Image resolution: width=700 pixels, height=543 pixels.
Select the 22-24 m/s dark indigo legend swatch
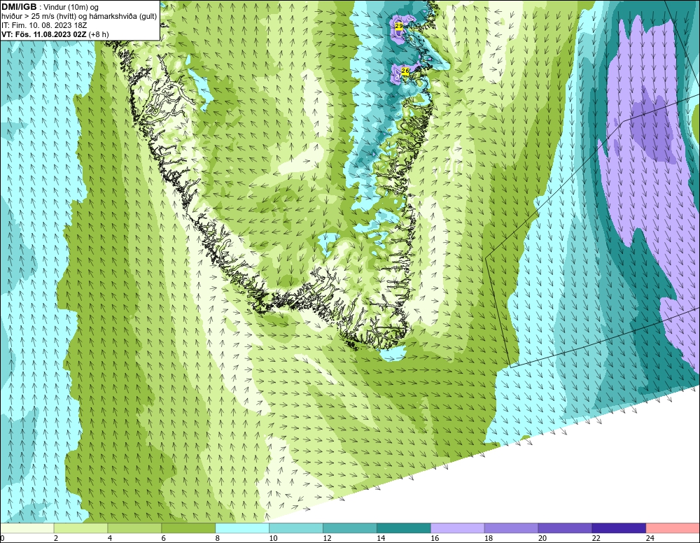(619, 528)
